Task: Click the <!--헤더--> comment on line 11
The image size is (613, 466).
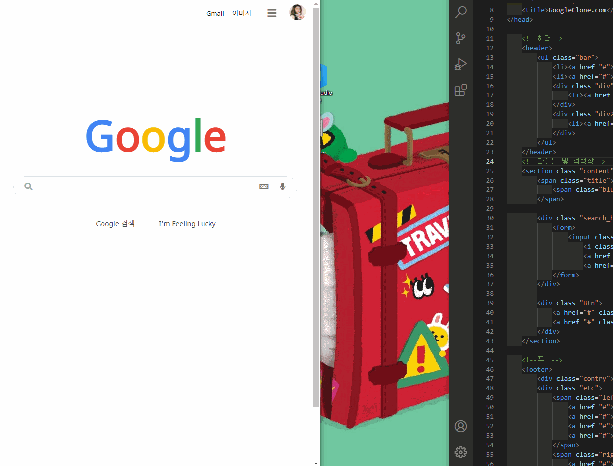Action: 542,38
